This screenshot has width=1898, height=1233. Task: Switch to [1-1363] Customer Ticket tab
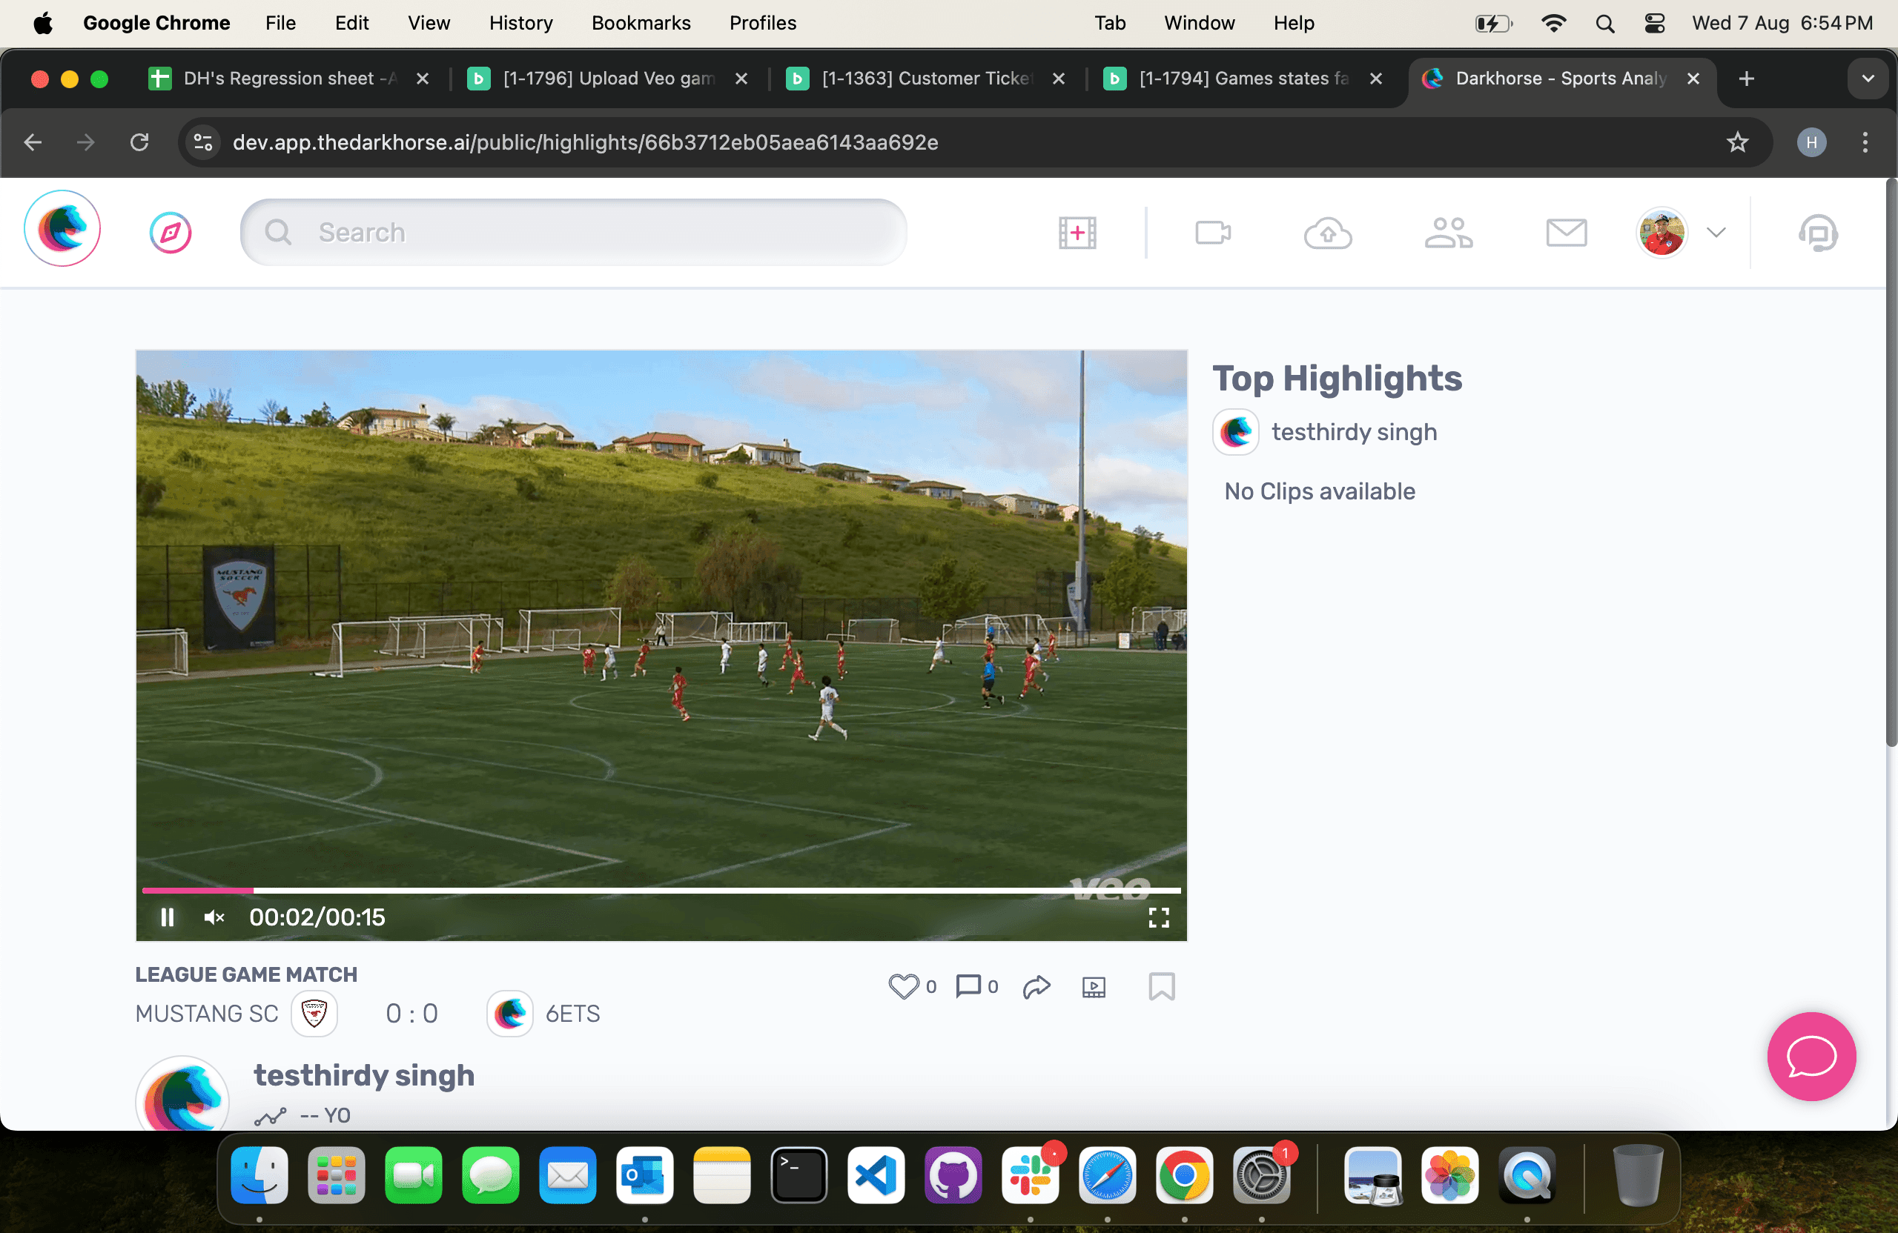(926, 78)
